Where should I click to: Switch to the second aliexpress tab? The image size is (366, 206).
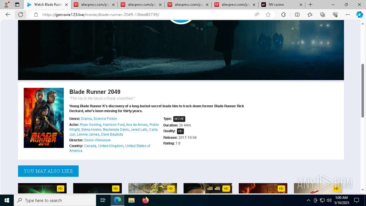click(x=141, y=5)
